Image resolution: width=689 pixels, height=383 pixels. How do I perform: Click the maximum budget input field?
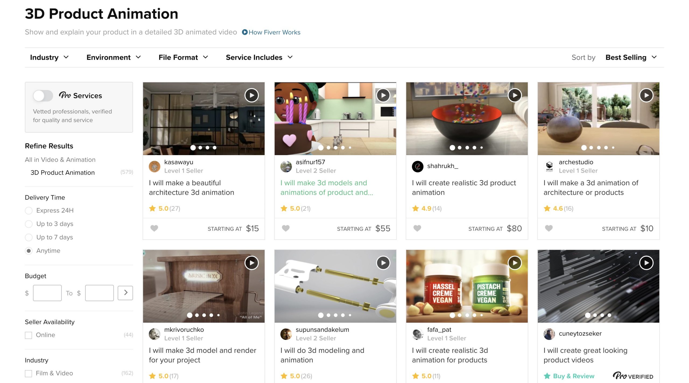point(99,293)
